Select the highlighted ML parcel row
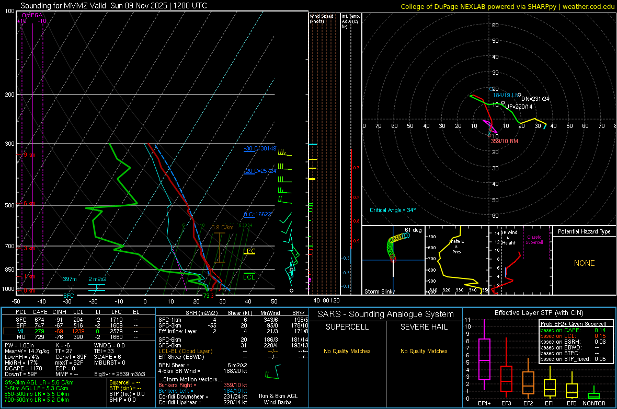Image resolution: width=617 pixels, height=409 pixels. pos(78,331)
